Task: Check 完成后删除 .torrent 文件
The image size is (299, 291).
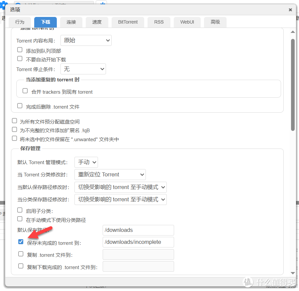Action: point(20,106)
